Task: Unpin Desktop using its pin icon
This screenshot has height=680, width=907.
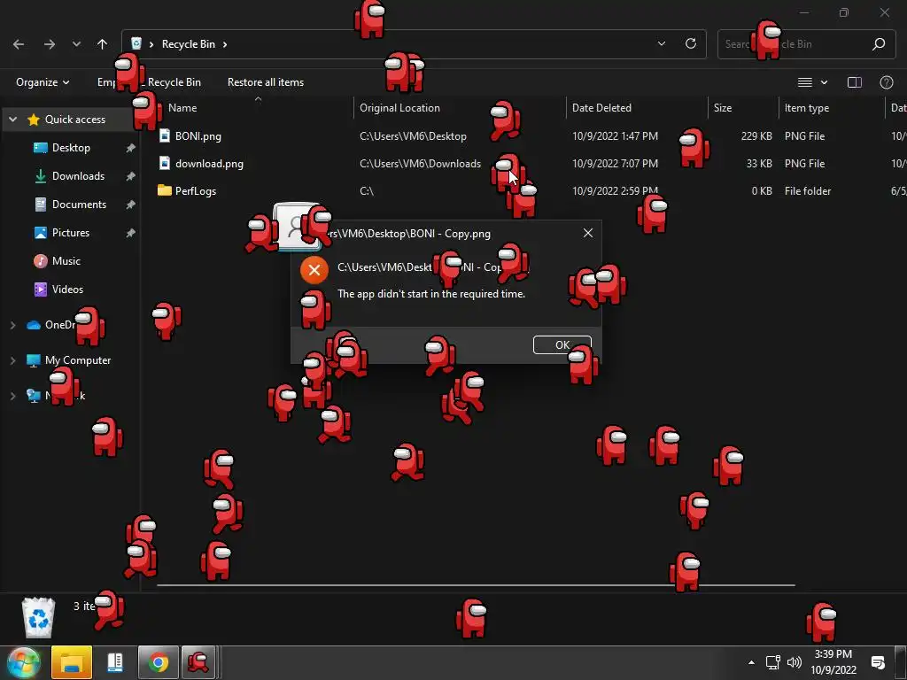Action: [x=131, y=148]
